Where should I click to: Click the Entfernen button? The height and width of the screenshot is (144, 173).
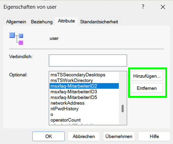(147, 88)
